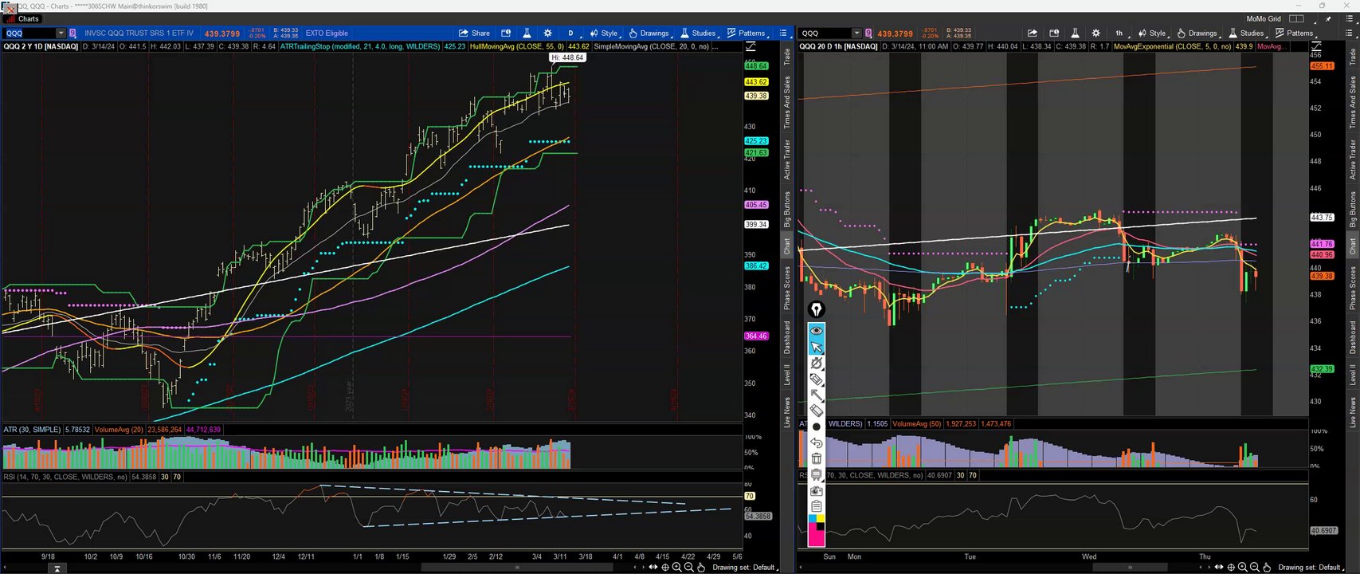The height and width of the screenshot is (574, 1360).
Task: Open Drawings dropdown on left chart
Action: tap(649, 33)
